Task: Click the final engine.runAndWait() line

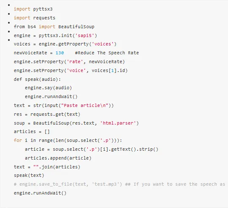Action: point(40,193)
